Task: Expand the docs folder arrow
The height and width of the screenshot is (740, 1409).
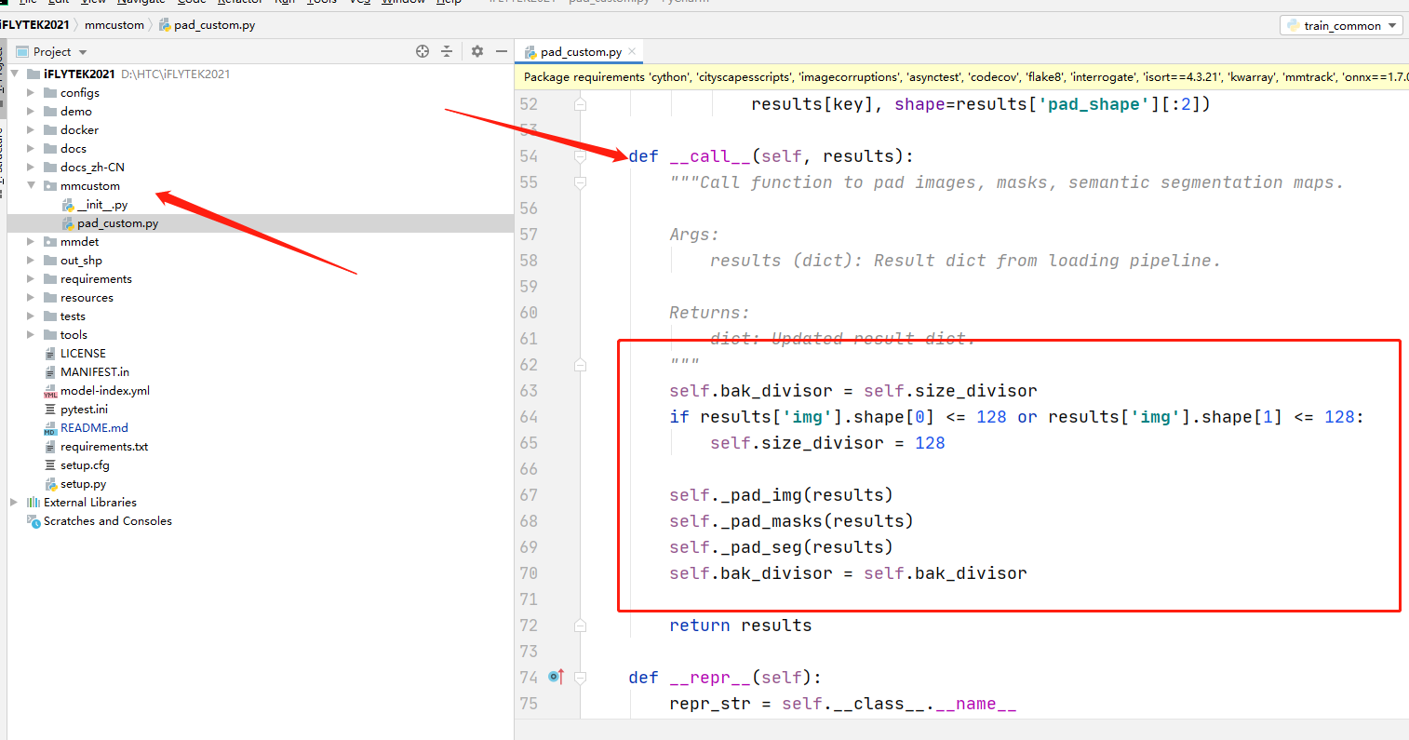Action: pyautogui.click(x=31, y=148)
